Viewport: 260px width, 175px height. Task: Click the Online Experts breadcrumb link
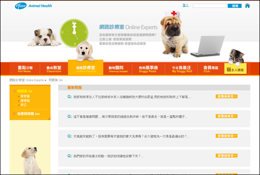[26, 80]
